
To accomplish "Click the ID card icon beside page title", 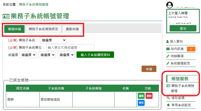I will (x=6, y=16).
